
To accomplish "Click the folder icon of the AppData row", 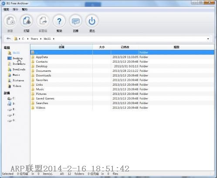I will click(x=33, y=57).
